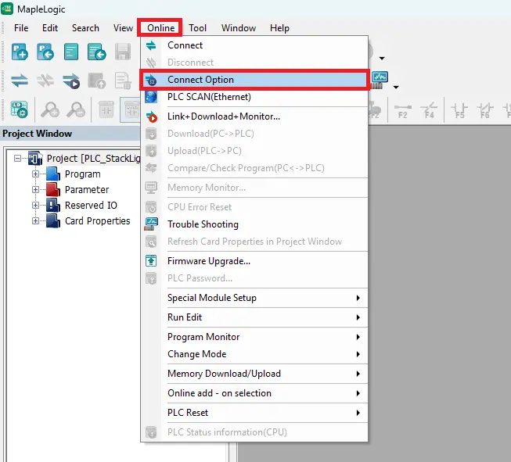Image resolution: width=511 pixels, height=462 pixels.
Task: Click the F2 contact ladder toolbar icon
Action: click(403, 110)
